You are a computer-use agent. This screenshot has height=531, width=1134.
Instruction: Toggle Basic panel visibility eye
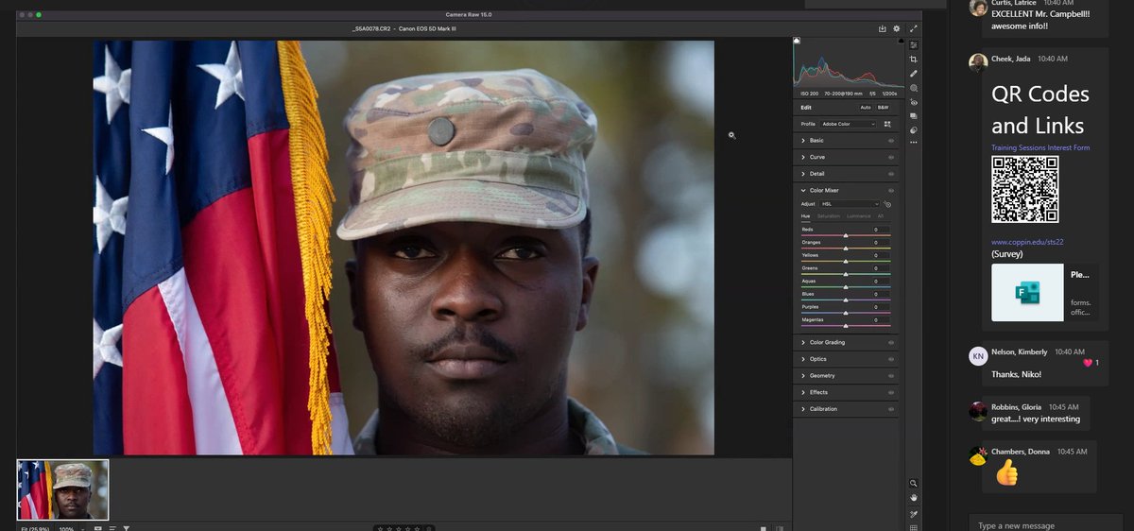(x=890, y=141)
